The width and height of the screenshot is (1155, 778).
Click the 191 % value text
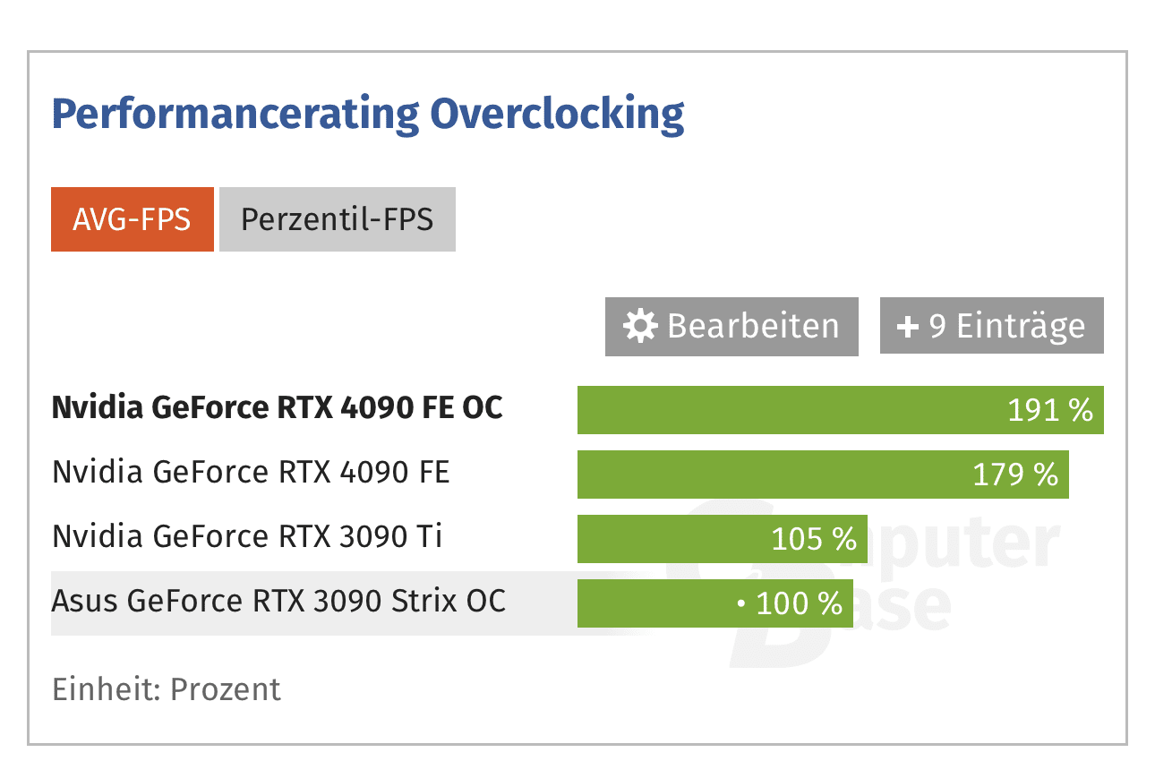pos(1050,410)
